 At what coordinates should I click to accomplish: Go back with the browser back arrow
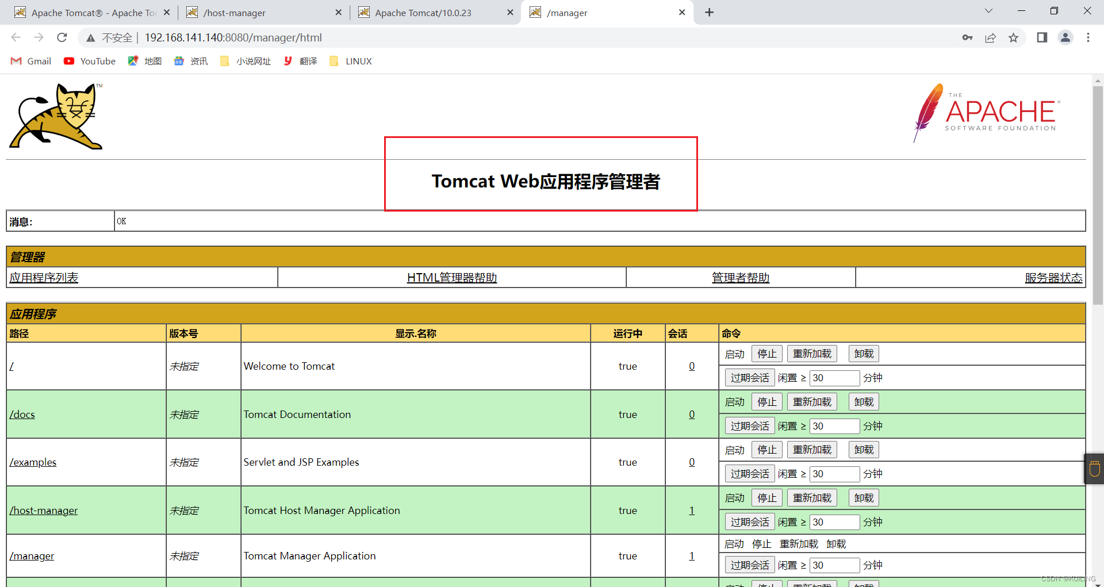click(16, 37)
